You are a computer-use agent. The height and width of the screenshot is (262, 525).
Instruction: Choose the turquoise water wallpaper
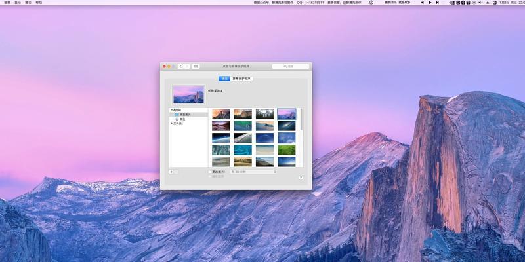coord(243,150)
